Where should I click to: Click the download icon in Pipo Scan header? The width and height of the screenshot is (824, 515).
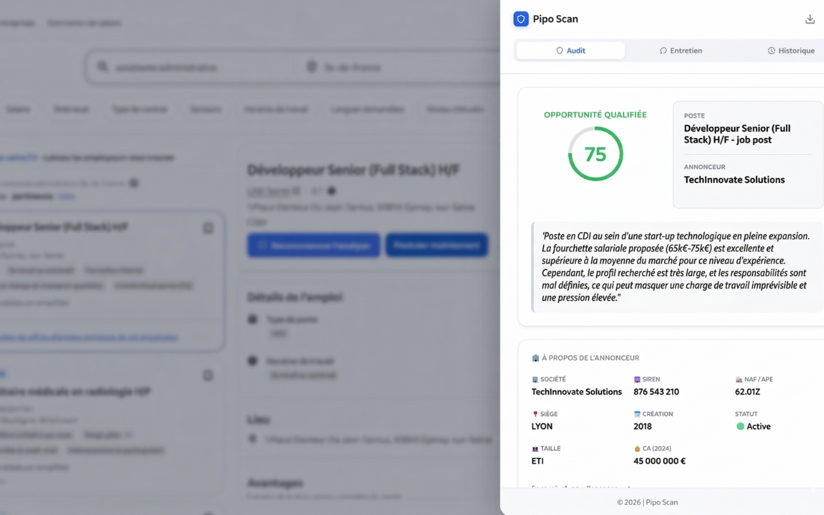pos(810,19)
